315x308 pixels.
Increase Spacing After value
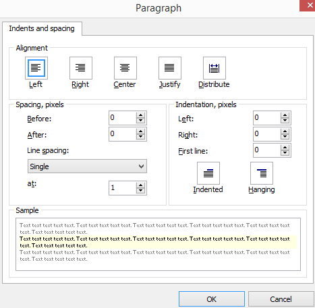point(140,131)
